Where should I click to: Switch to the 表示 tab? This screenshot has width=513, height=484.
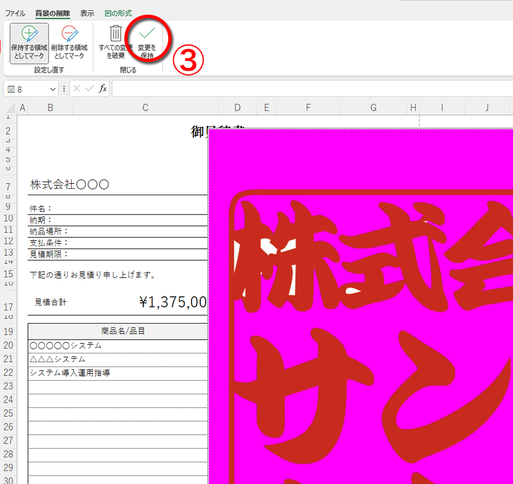pos(87,13)
